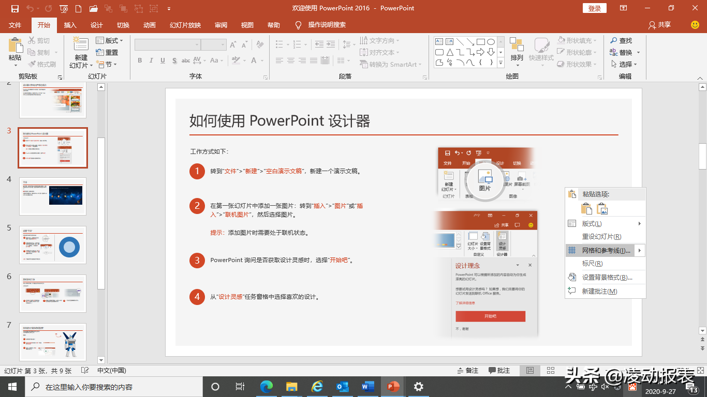Image resolution: width=707 pixels, height=397 pixels.
Task: Create a new blank document from quick access toolbar
Action: point(78,8)
